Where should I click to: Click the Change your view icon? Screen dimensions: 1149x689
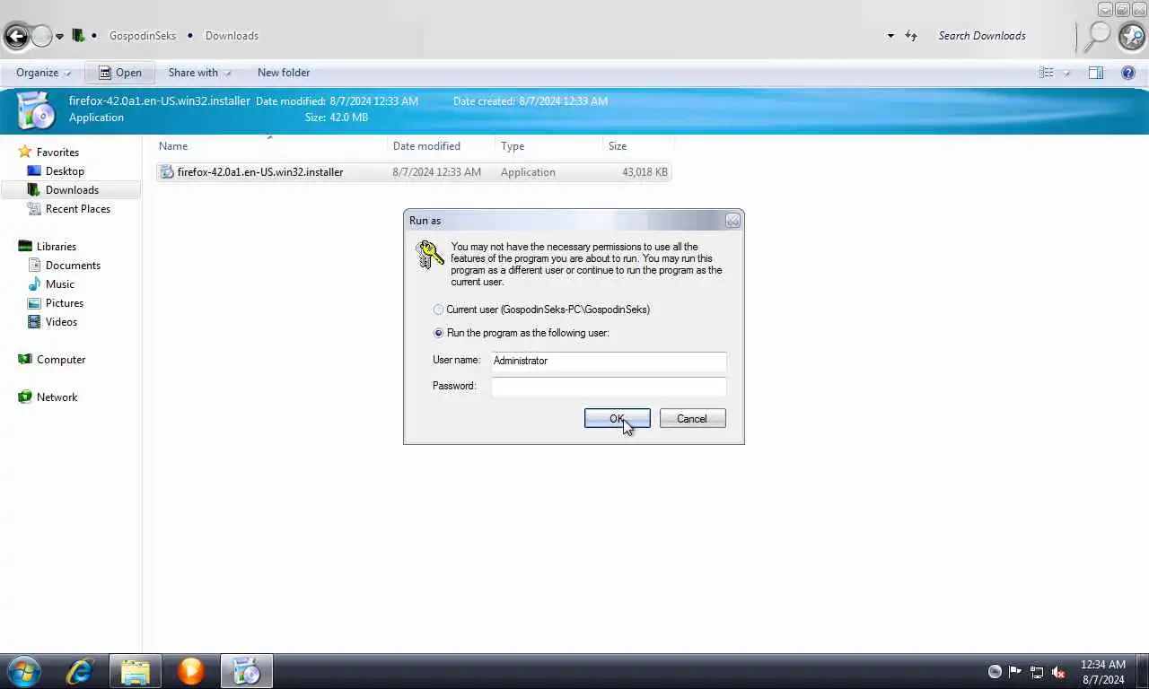tap(1047, 73)
